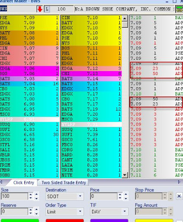
Task: Select the CIN 7.10 ask row
Action: pyautogui.click(x=91, y=18)
